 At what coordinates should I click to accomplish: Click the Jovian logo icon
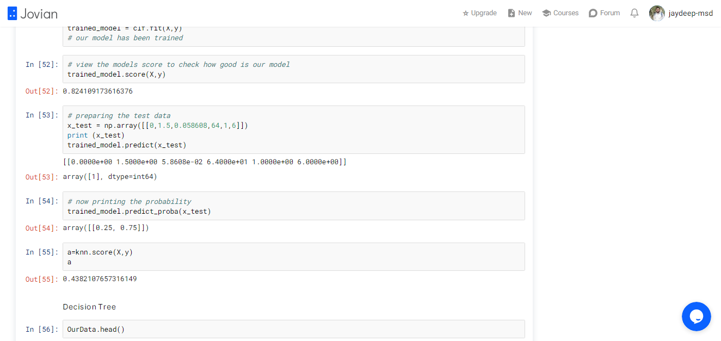click(12, 14)
